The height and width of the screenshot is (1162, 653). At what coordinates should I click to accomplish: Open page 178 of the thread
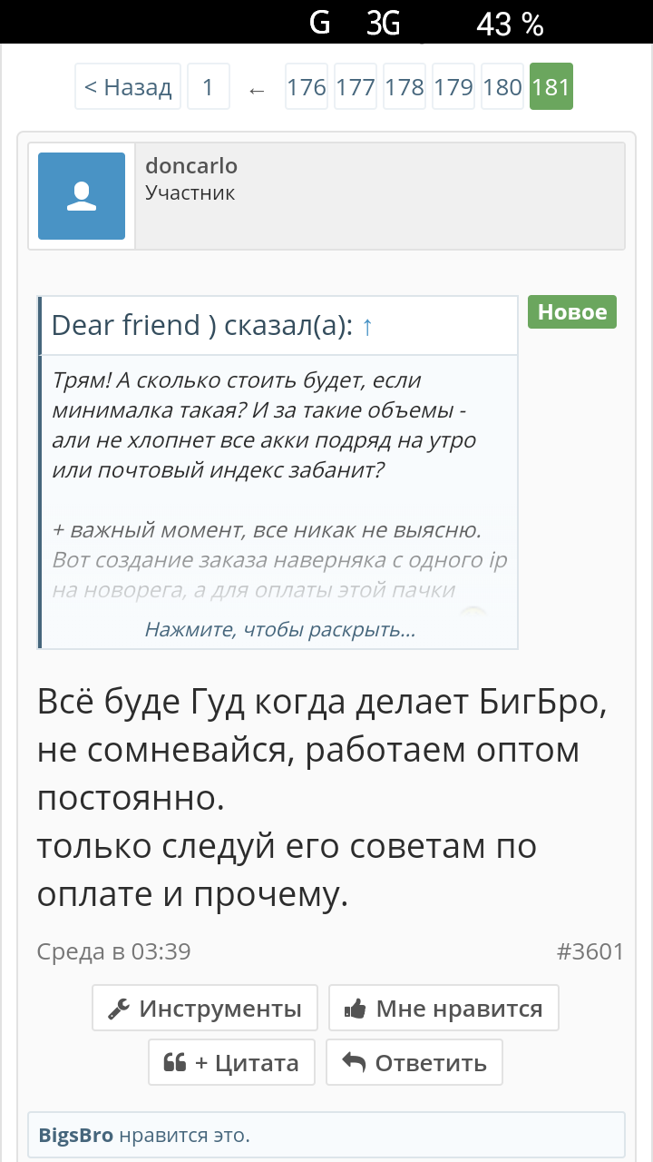404,87
